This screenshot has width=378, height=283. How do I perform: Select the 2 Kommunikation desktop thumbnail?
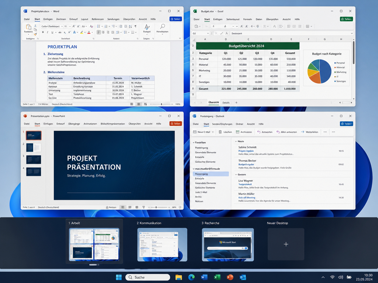[162, 245]
